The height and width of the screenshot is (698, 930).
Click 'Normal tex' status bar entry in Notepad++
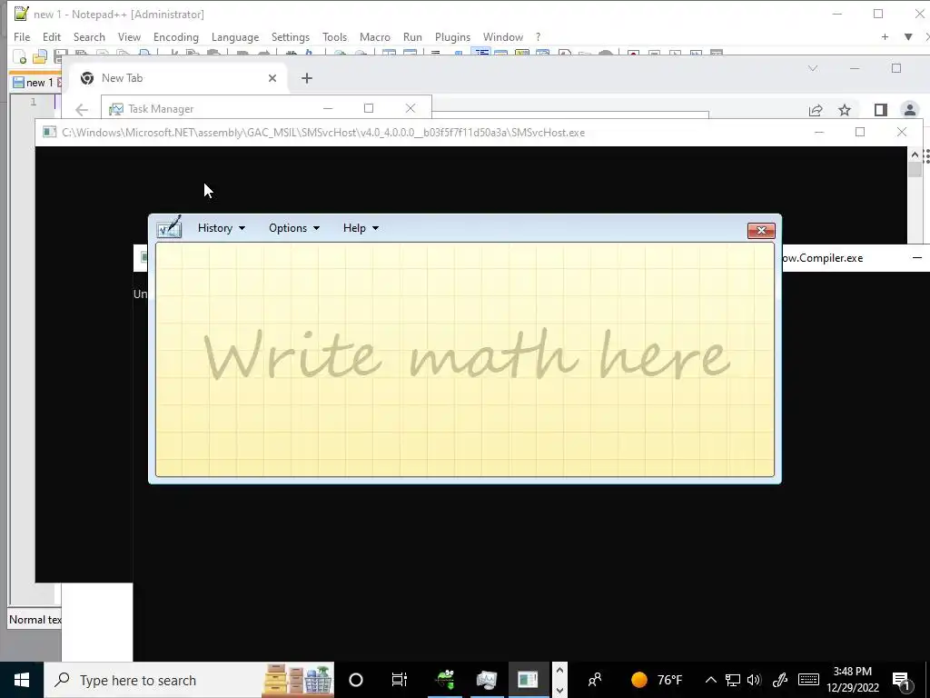(35, 620)
